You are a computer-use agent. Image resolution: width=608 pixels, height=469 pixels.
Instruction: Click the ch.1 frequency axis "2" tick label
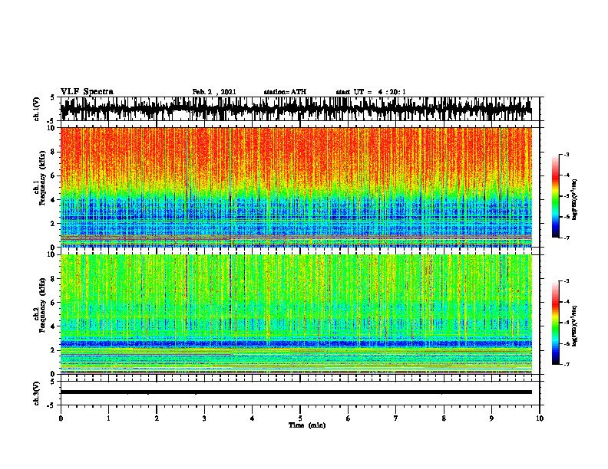coord(53,223)
